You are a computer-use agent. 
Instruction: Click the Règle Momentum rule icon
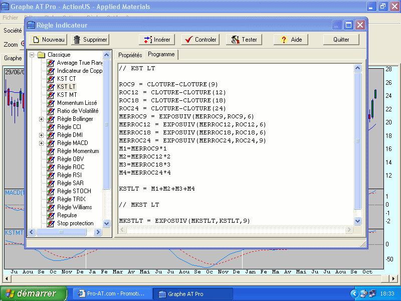[x=51, y=151]
